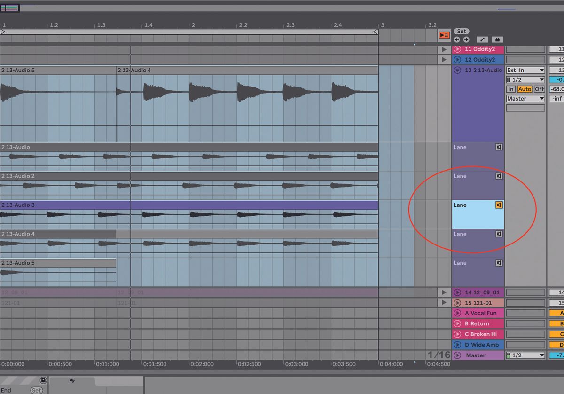The height and width of the screenshot is (394, 564).
Task: Click the diagonal line icon beside the padlock
Action: [482, 39]
